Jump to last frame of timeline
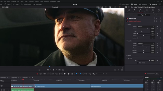Screen dimensions: 163x91 coord(59,70)
